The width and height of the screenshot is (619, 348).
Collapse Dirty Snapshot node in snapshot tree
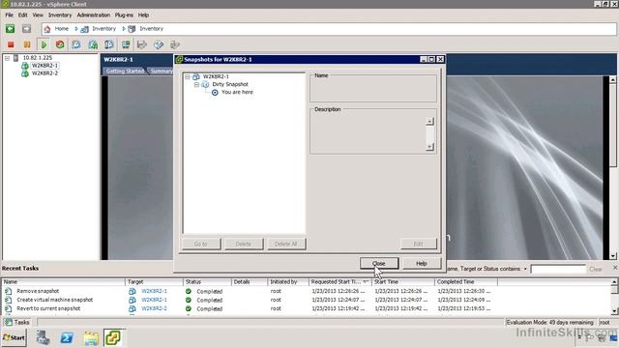(196, 84)
